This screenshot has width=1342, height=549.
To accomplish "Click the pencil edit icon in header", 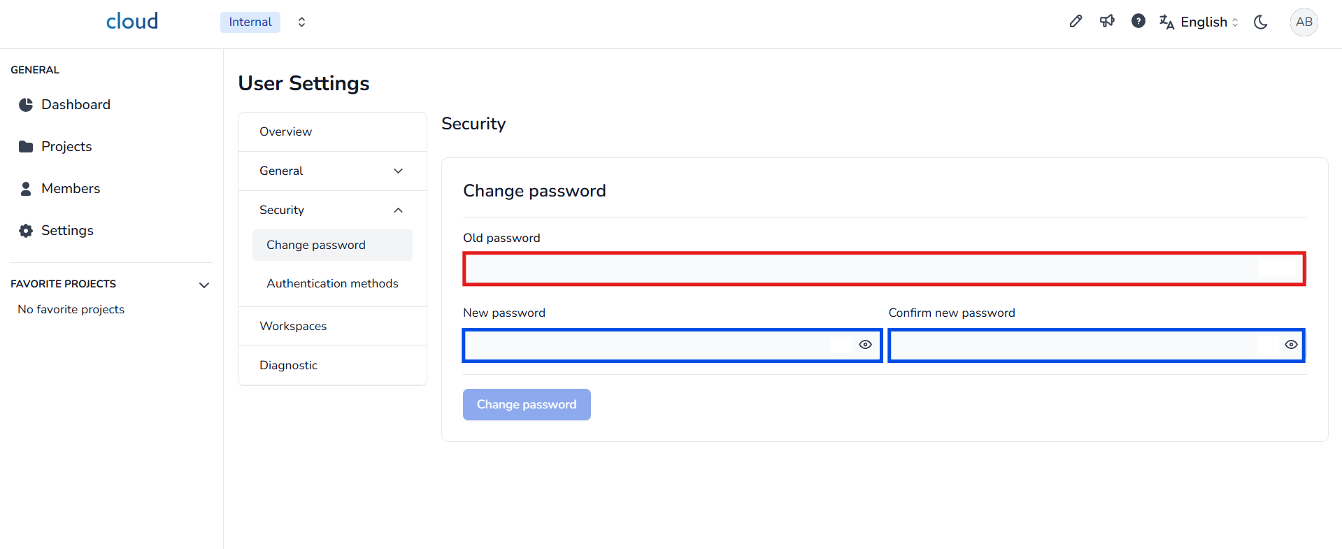I will [1076, 22].
